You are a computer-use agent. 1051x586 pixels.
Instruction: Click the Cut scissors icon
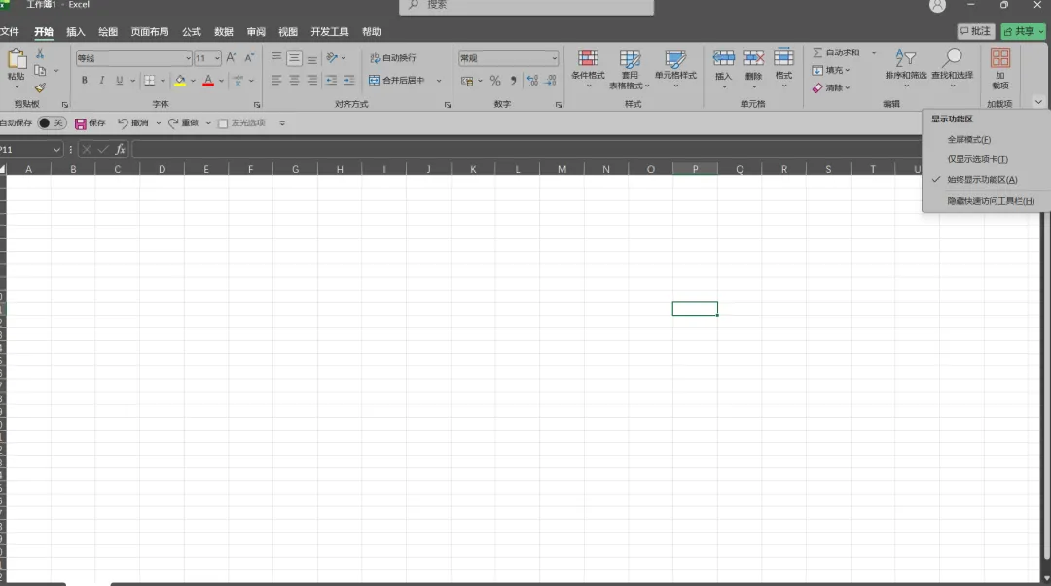coord(40,53)
